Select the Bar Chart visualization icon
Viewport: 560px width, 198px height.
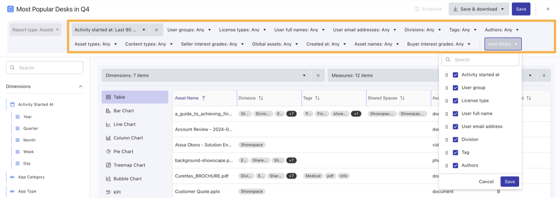coord(108,111)
